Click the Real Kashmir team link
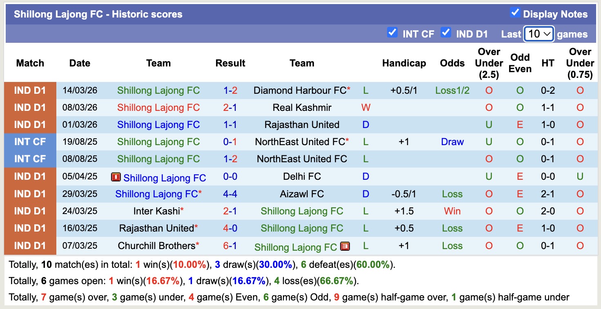Image resolution: width=601 pixels, height=309 pixels. pyautogui.click(x=302, y=107)
